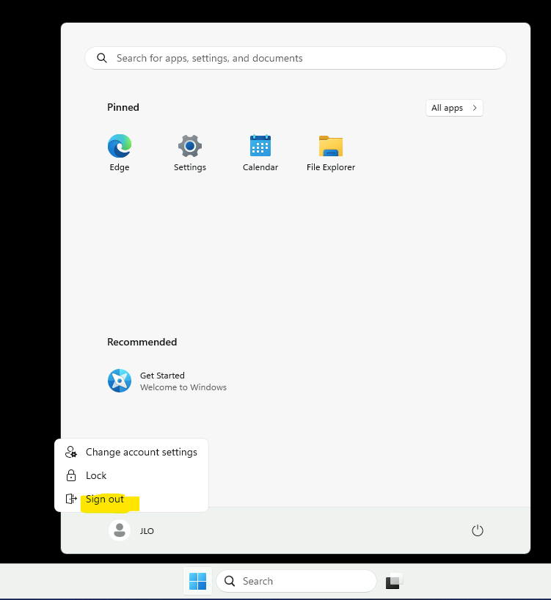Screen dimensions: 551x600
Task: Click the taskbar Search box
Action: click(x=296, y=581)
